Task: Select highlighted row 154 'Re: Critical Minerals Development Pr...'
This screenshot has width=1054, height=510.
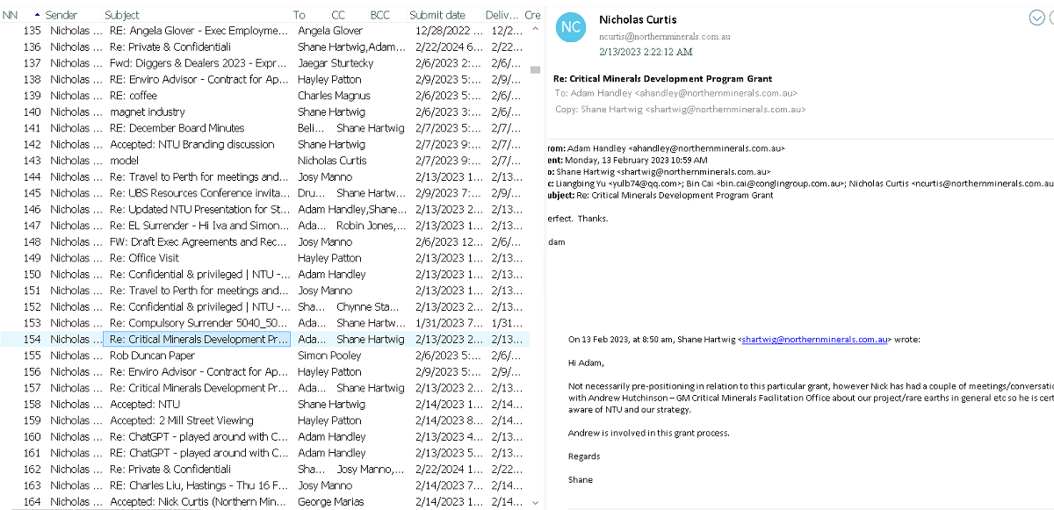Action: point(264,339)
